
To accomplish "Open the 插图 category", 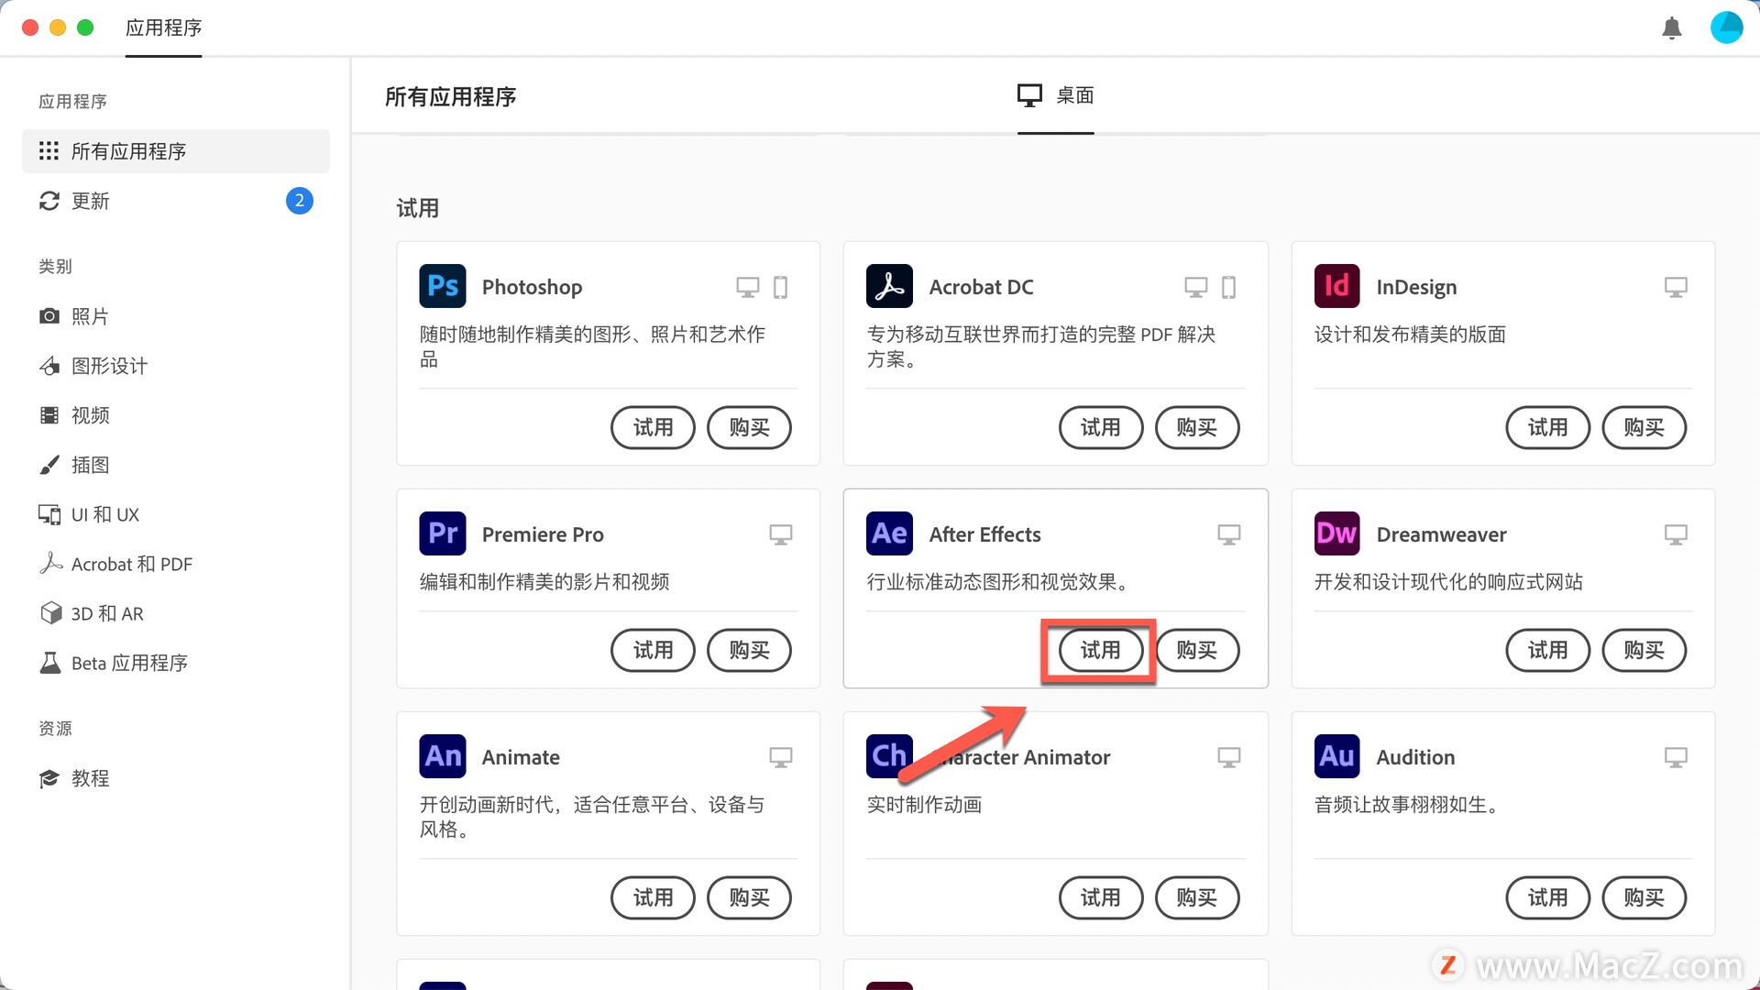I will coord(175,465).
